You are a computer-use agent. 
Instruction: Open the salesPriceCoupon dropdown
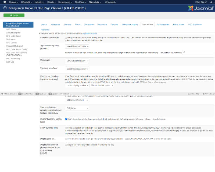77,69
